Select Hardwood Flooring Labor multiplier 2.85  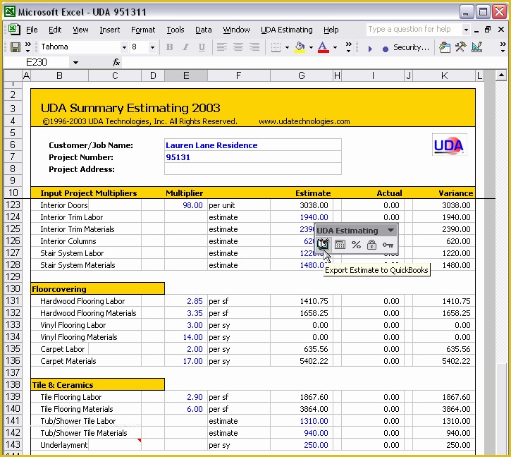(186, 301)
